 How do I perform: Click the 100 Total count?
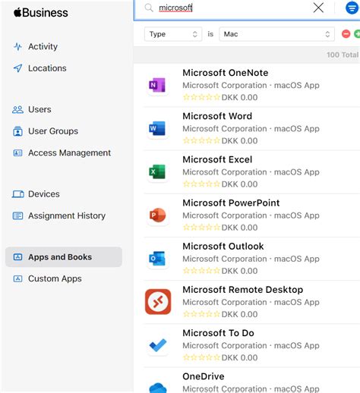click(343, 55)
